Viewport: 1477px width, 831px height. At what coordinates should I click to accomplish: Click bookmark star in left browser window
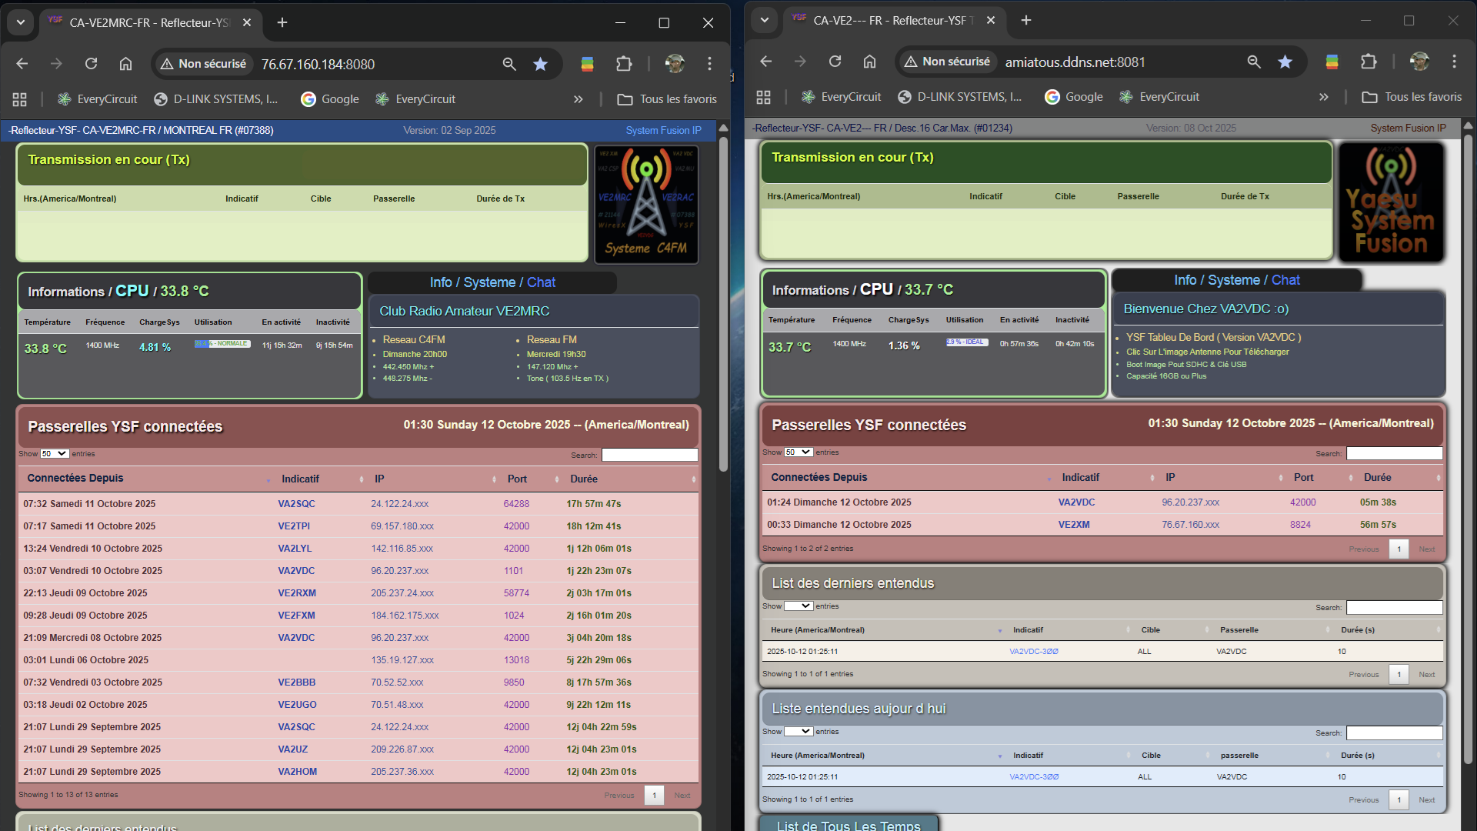tap(540, 64)
